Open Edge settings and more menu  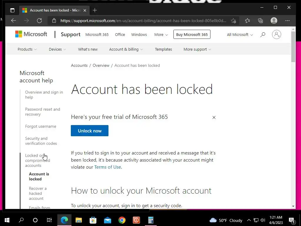(287, 21)
